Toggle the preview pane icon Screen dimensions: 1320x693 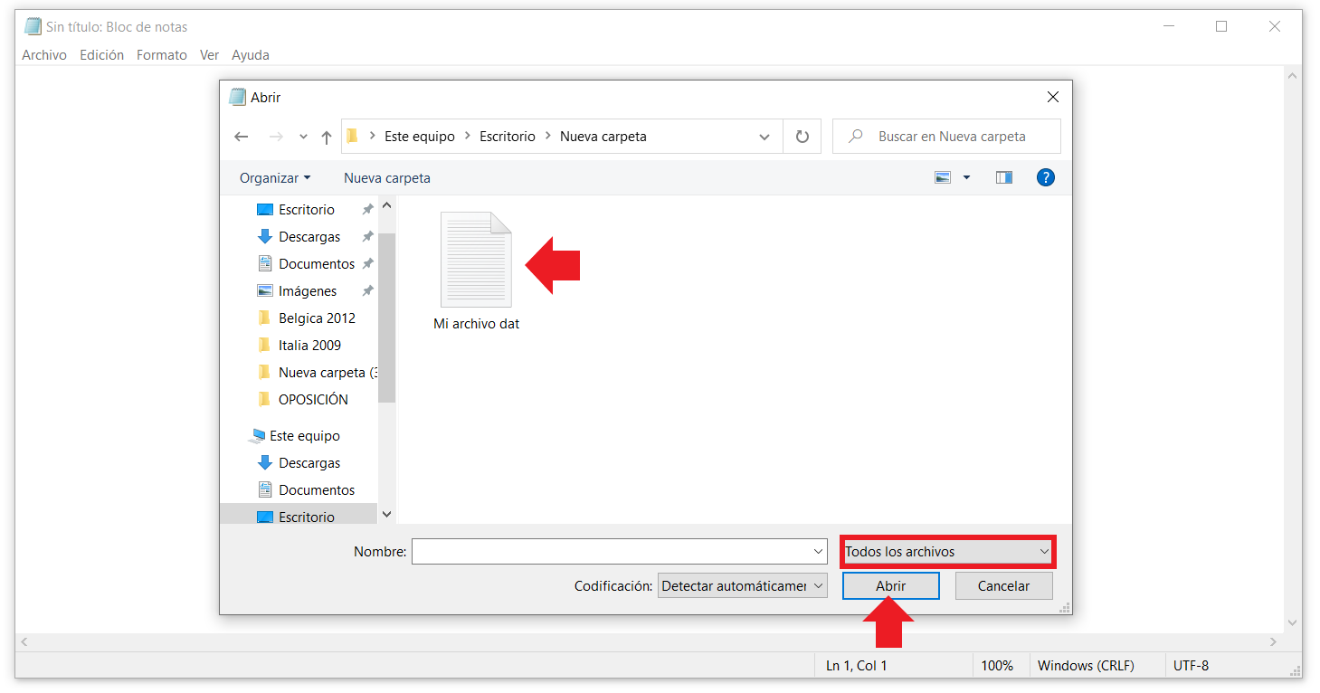click(1003, 176)
